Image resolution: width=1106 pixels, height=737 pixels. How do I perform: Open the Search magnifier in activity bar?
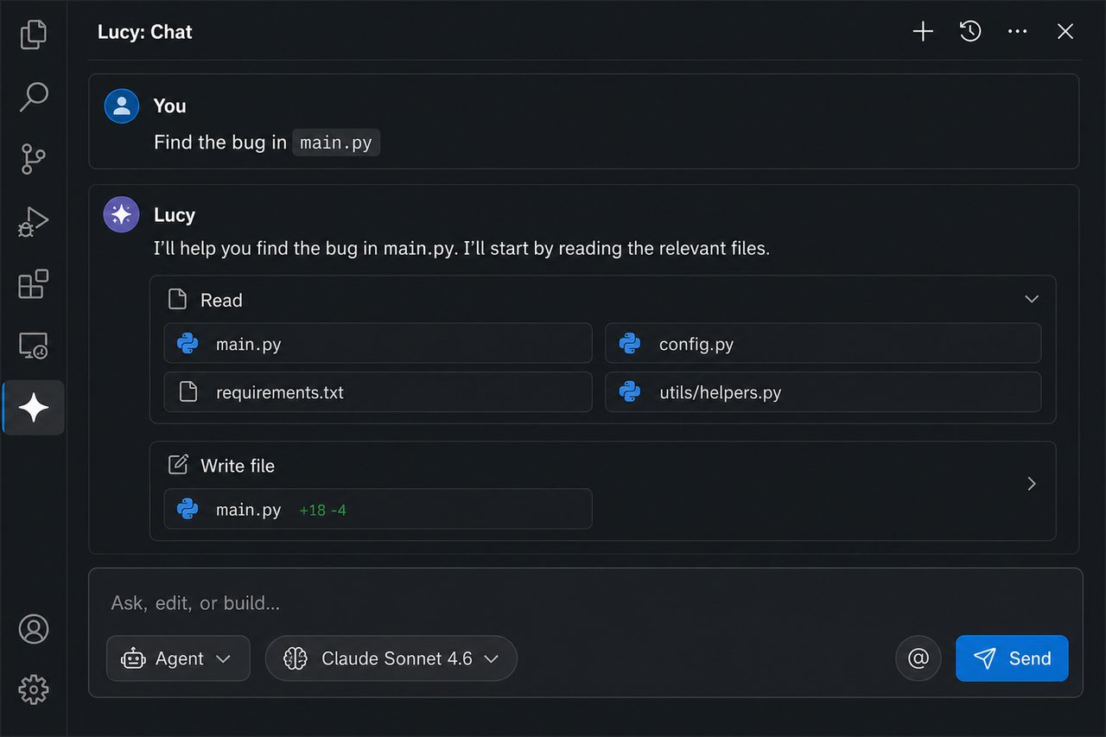click(x=33, y=97)
